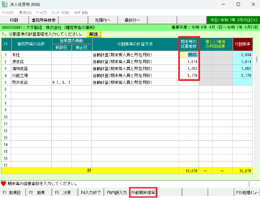The width and height of the screenshot is (260, 198).
Task: Click F6前期末複写 copy previous period button
Action: [x=143, y=192]
